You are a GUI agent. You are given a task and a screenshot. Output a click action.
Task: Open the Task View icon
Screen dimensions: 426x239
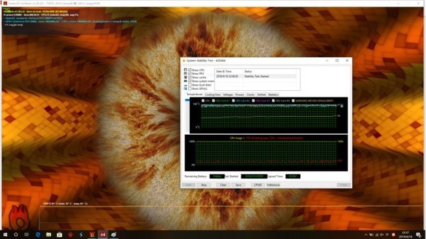point(27,234)
